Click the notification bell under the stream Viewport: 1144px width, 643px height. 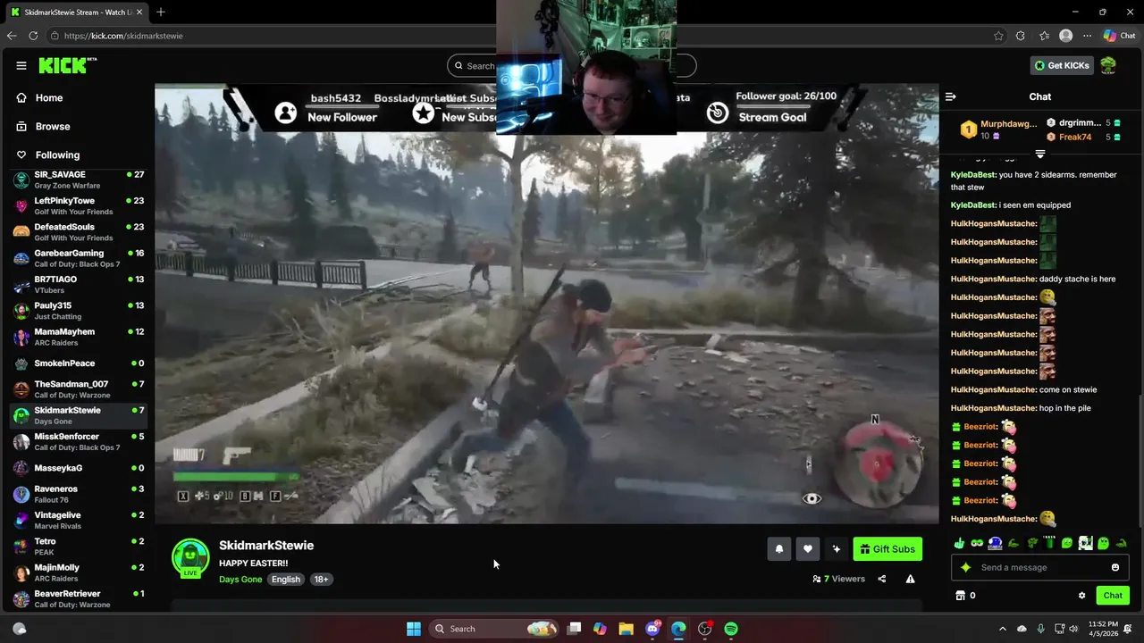[778, 549]
